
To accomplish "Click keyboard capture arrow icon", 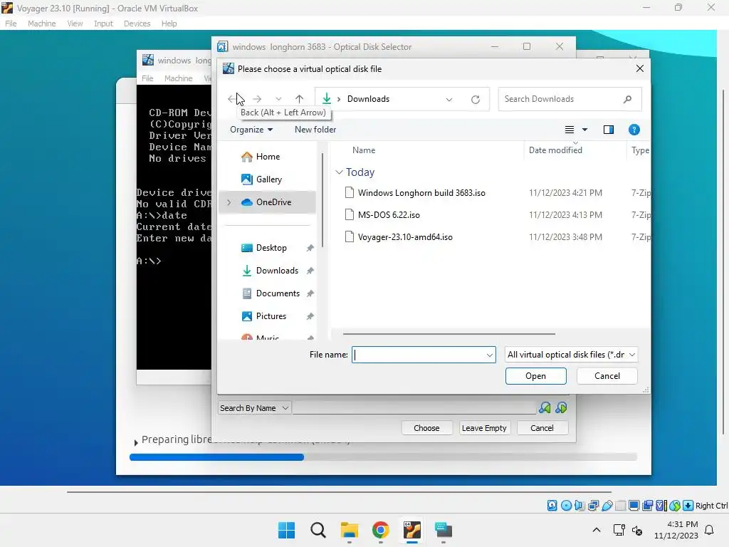I will coord(688,505).
